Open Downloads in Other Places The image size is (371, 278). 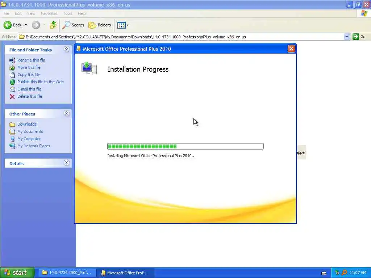(x=27, y=125)
